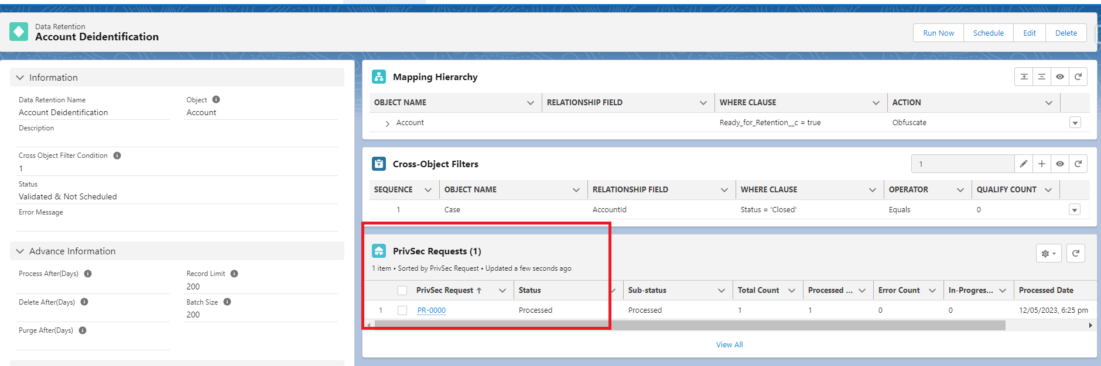Show info for Delete After(Days)
Image resolution: width=1101 pixels, height=366 pixels.
[x=84, y=302]
